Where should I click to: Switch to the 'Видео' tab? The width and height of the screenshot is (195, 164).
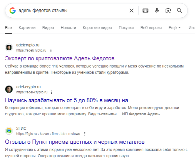coord(48,28)
